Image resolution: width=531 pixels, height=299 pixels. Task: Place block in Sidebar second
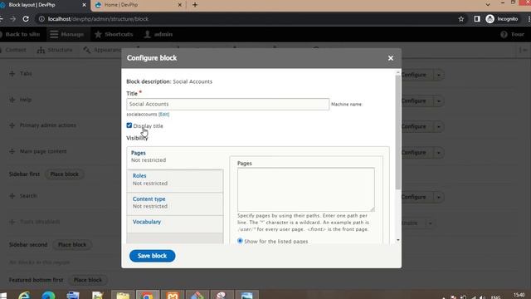72,244
